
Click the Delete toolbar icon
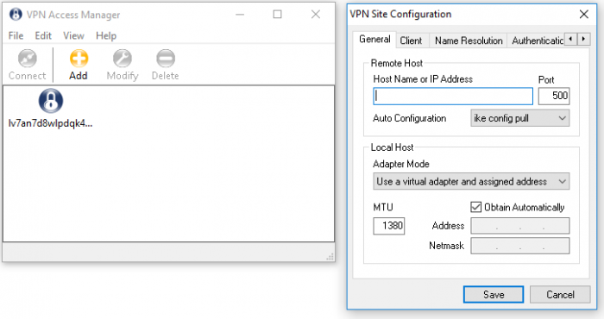coord(166,59)
